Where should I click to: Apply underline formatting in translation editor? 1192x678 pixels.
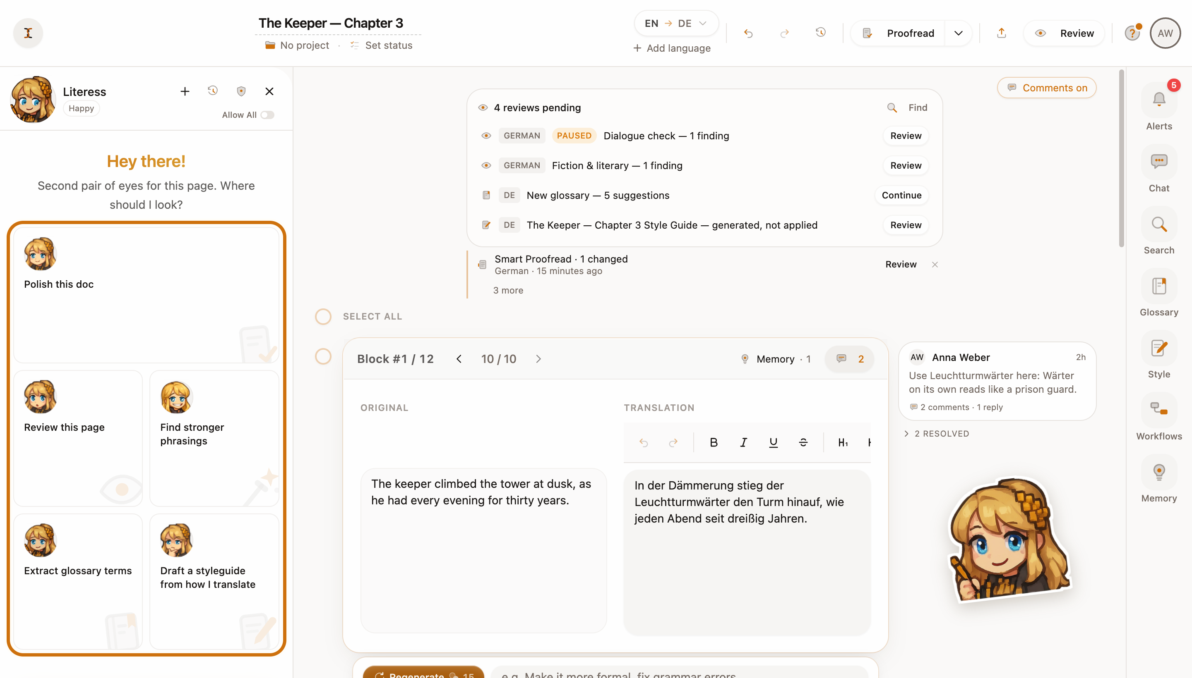pyautogui.click(x=773, y=442)
